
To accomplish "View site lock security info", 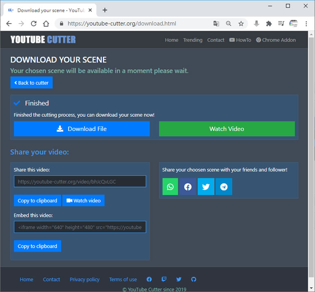I will (61, 24).
